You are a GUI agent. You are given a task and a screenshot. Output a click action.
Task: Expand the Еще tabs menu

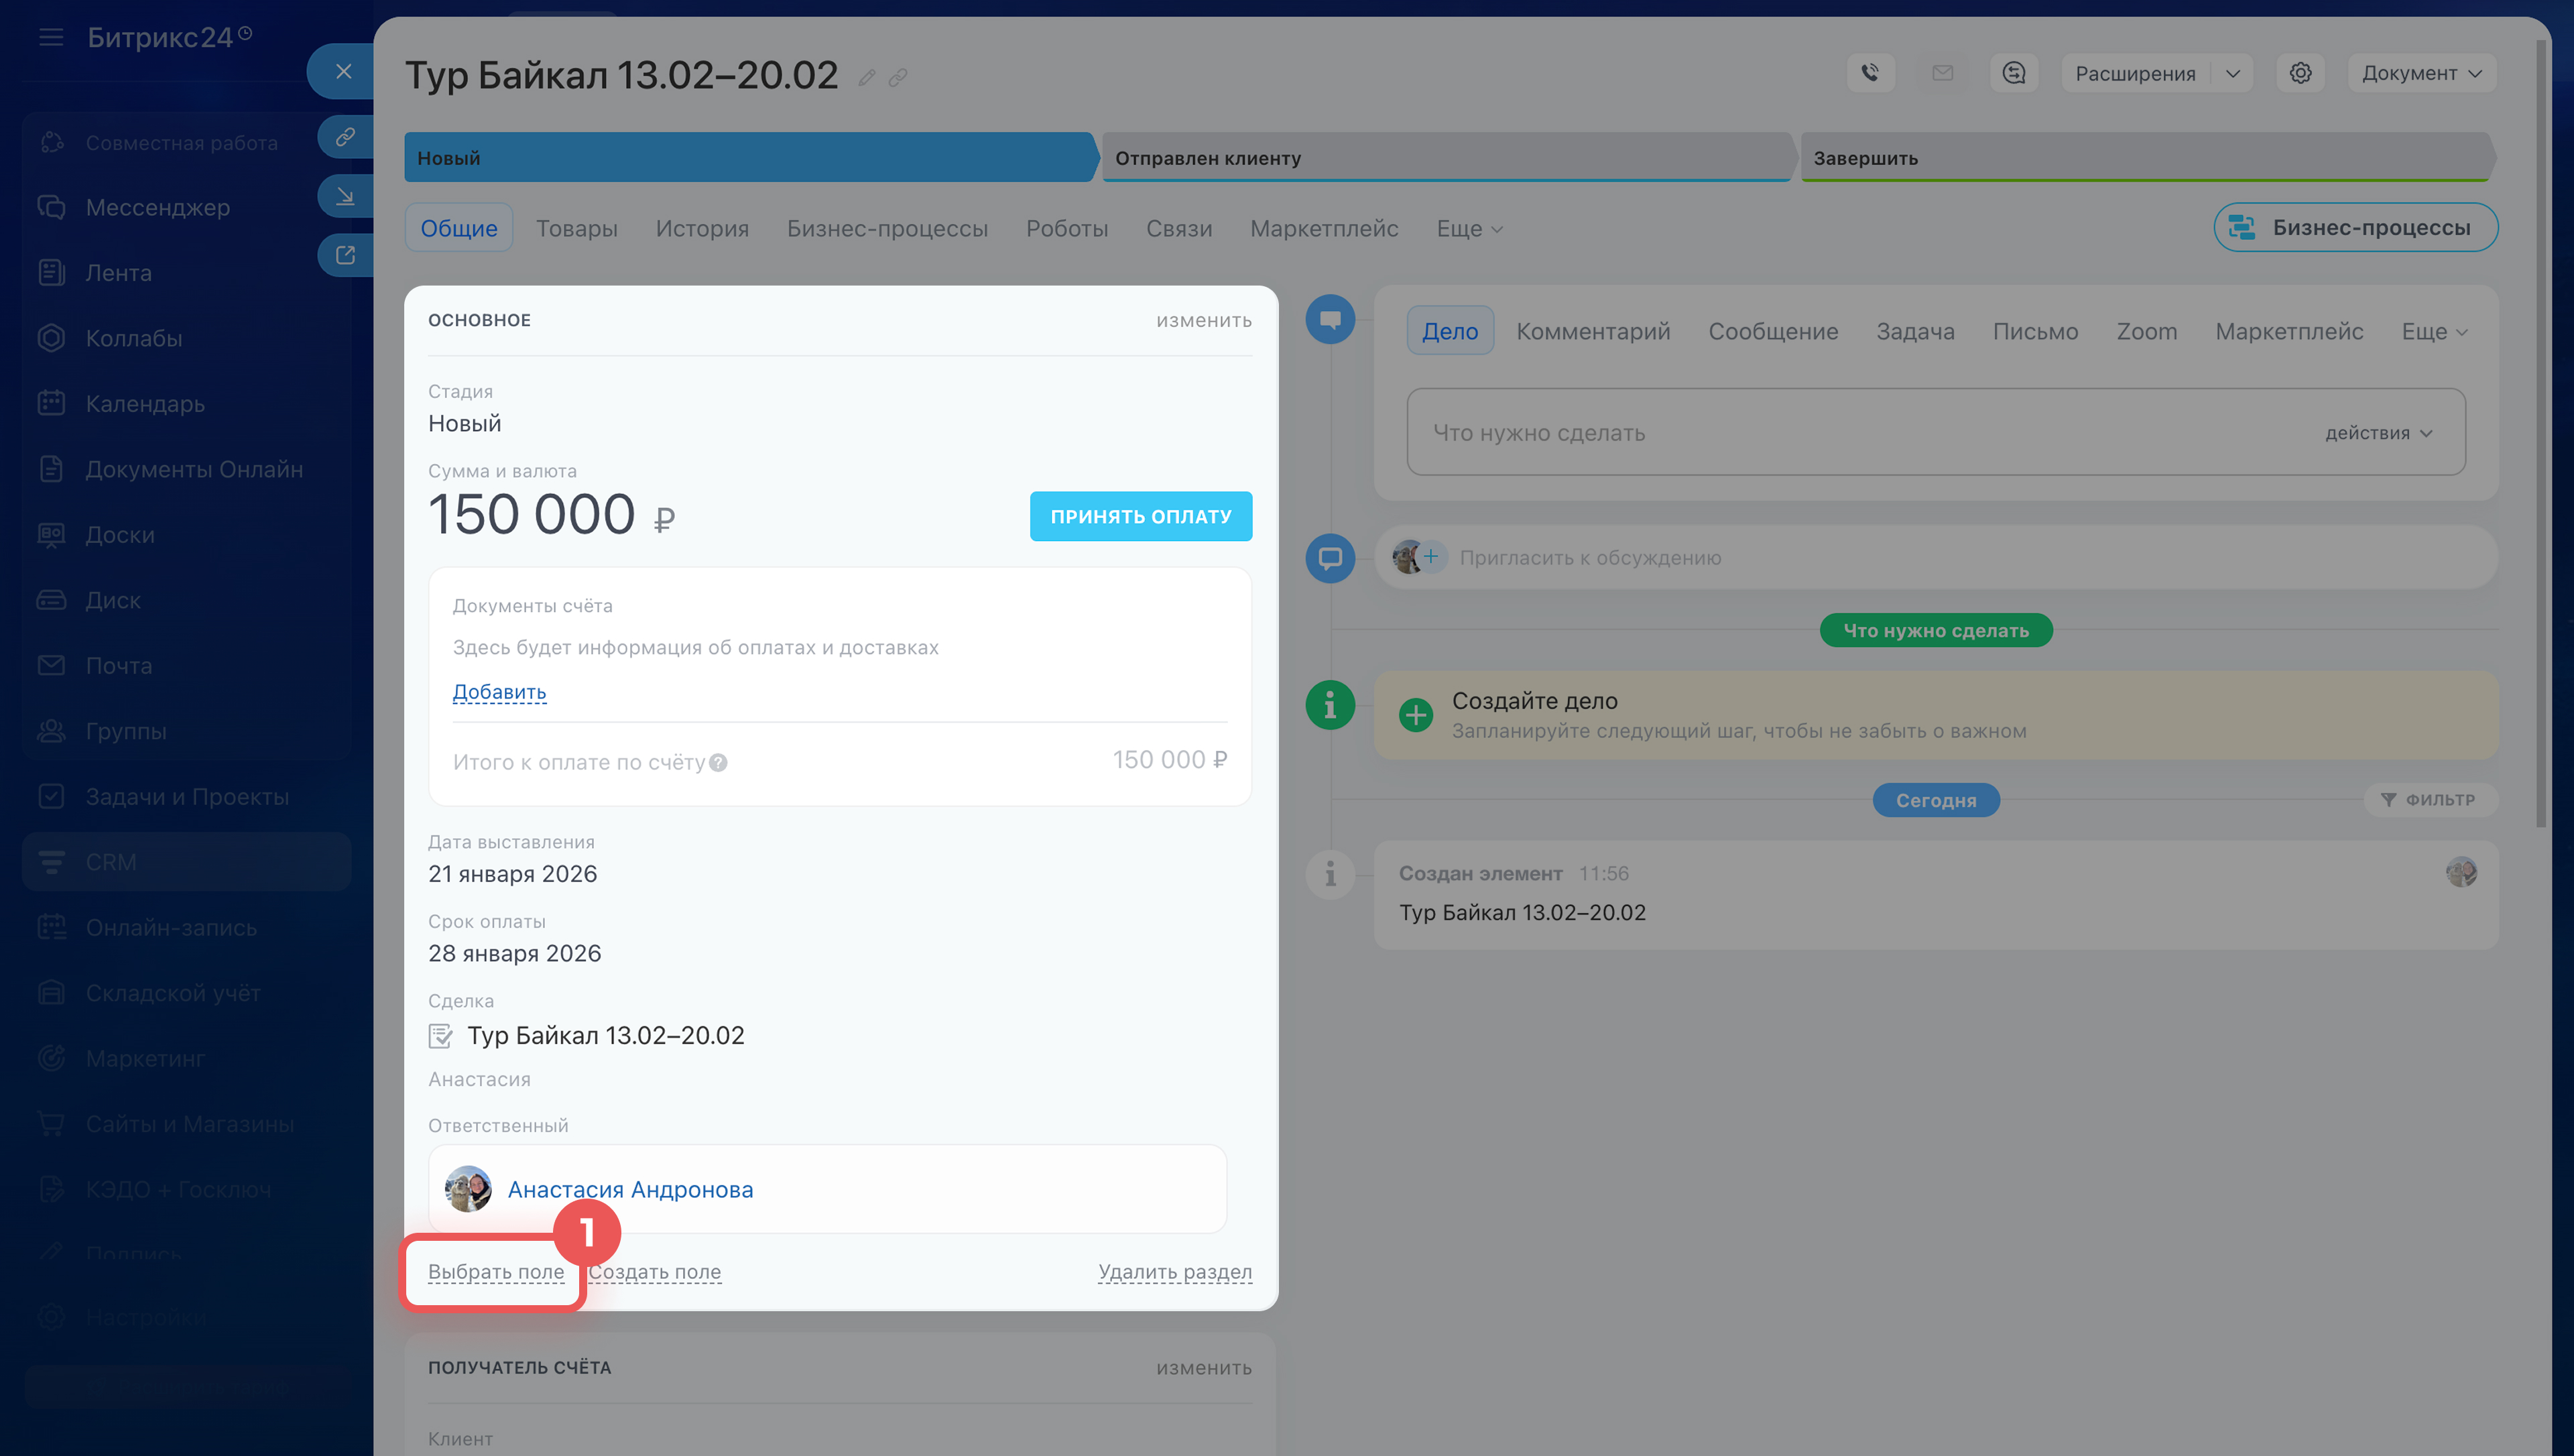click(1469, 228)
